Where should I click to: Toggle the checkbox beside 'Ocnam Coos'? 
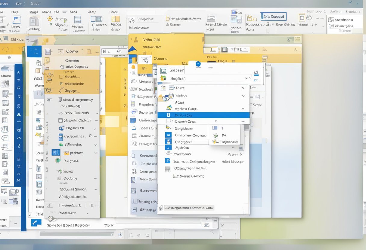pos(169,121)
